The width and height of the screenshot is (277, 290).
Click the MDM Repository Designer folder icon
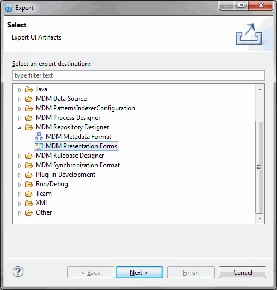click(29, 128)
